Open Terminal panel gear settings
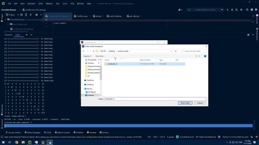Viewport: 259px width, 145px height. click(248, 35)
